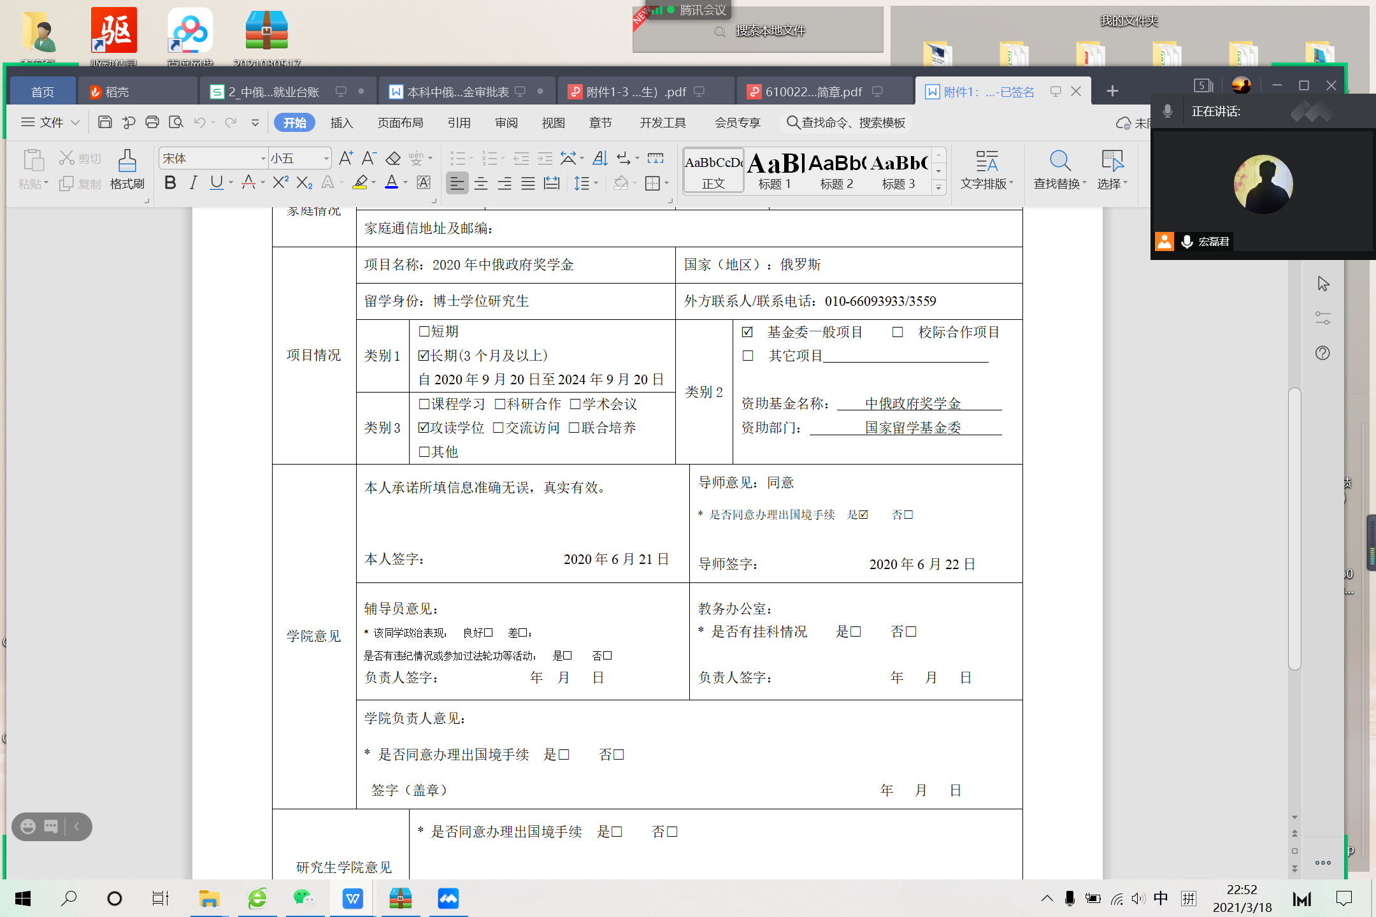Click the superscript X² icon

click(x=280, y=183)
